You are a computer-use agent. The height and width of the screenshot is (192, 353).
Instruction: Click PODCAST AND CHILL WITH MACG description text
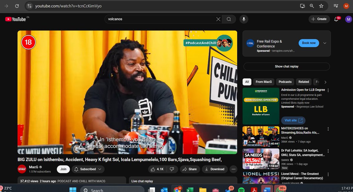pos(81,181)
